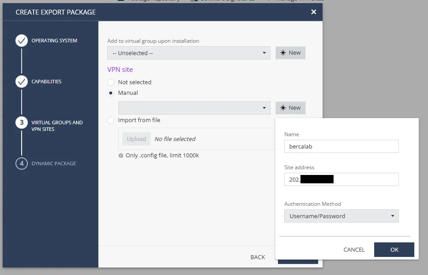This screenshot has width=428, height=275.
Task: Select step 3 Virtual Groups and VPN Sites
Action: pos(22,123)
